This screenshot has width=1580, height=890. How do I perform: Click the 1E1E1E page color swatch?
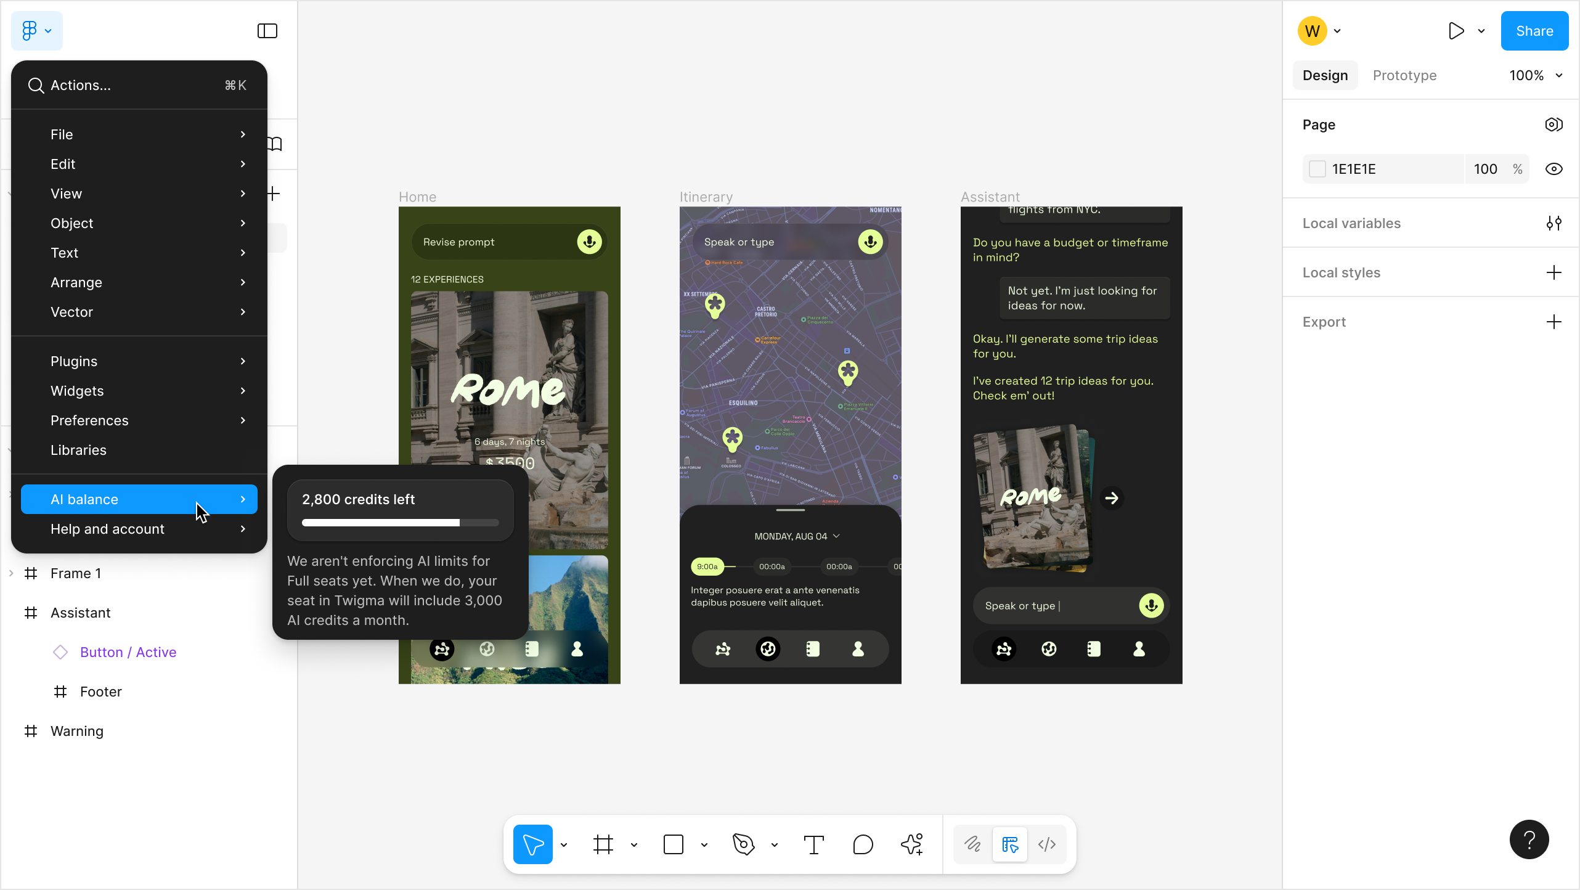pos(1317,169)
